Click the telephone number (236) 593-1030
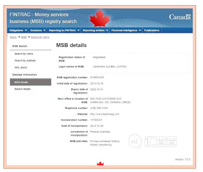203x172 pixels. (99, 108)
